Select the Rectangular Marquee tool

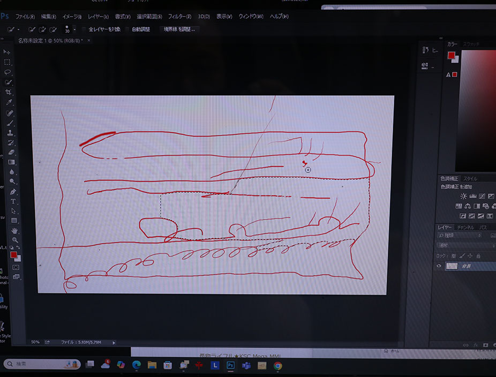pos(7,62)
